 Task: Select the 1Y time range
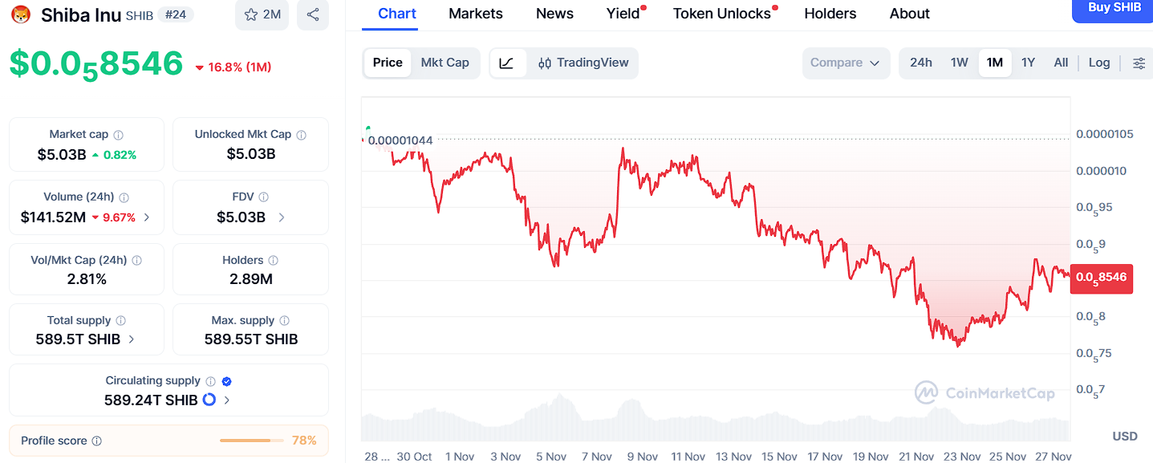click(x=1028, y=63)
